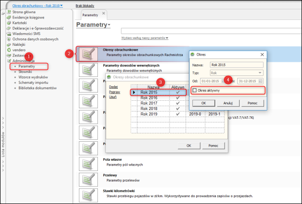Click the Pola własne parameter icon
Viewport: 302px width, 204px height.
pyautogui.click(x=88, y=164)
